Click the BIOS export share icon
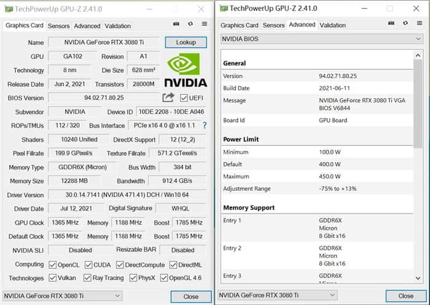 click(x=168, y=98)
